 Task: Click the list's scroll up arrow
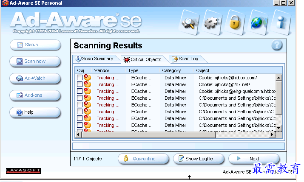(279, 78)
